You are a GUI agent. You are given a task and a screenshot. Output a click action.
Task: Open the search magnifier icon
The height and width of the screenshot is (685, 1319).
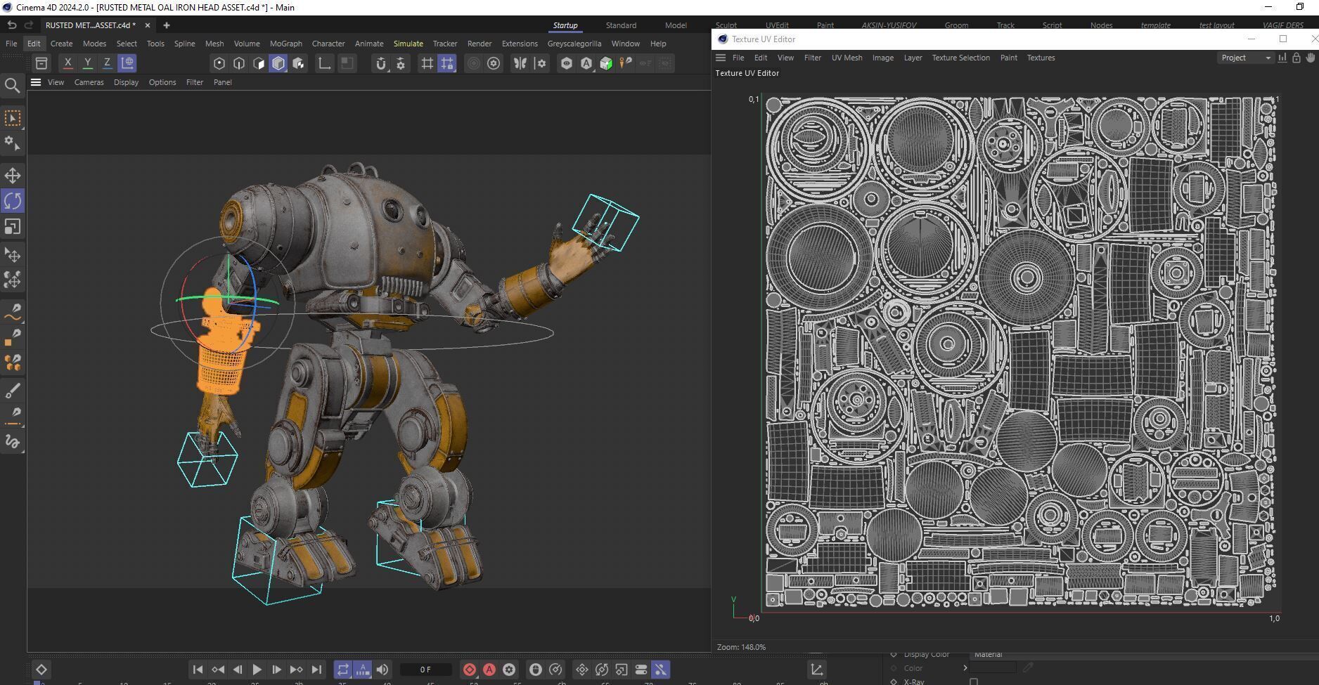[12, 86]
